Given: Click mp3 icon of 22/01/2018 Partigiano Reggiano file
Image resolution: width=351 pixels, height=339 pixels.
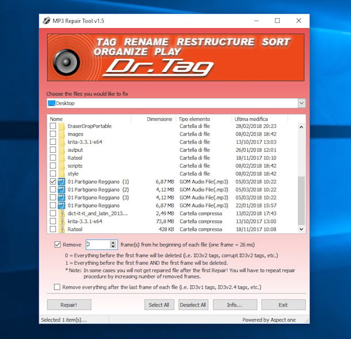Looking at the screenshot, I should (62, 205).
